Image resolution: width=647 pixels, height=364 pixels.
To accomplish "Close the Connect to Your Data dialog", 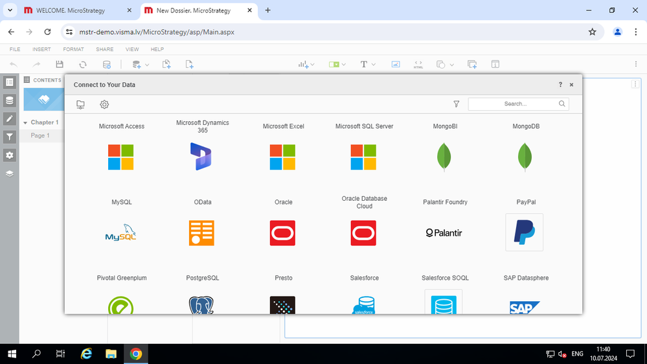I will pyautogui.click(x=571, y=85).
